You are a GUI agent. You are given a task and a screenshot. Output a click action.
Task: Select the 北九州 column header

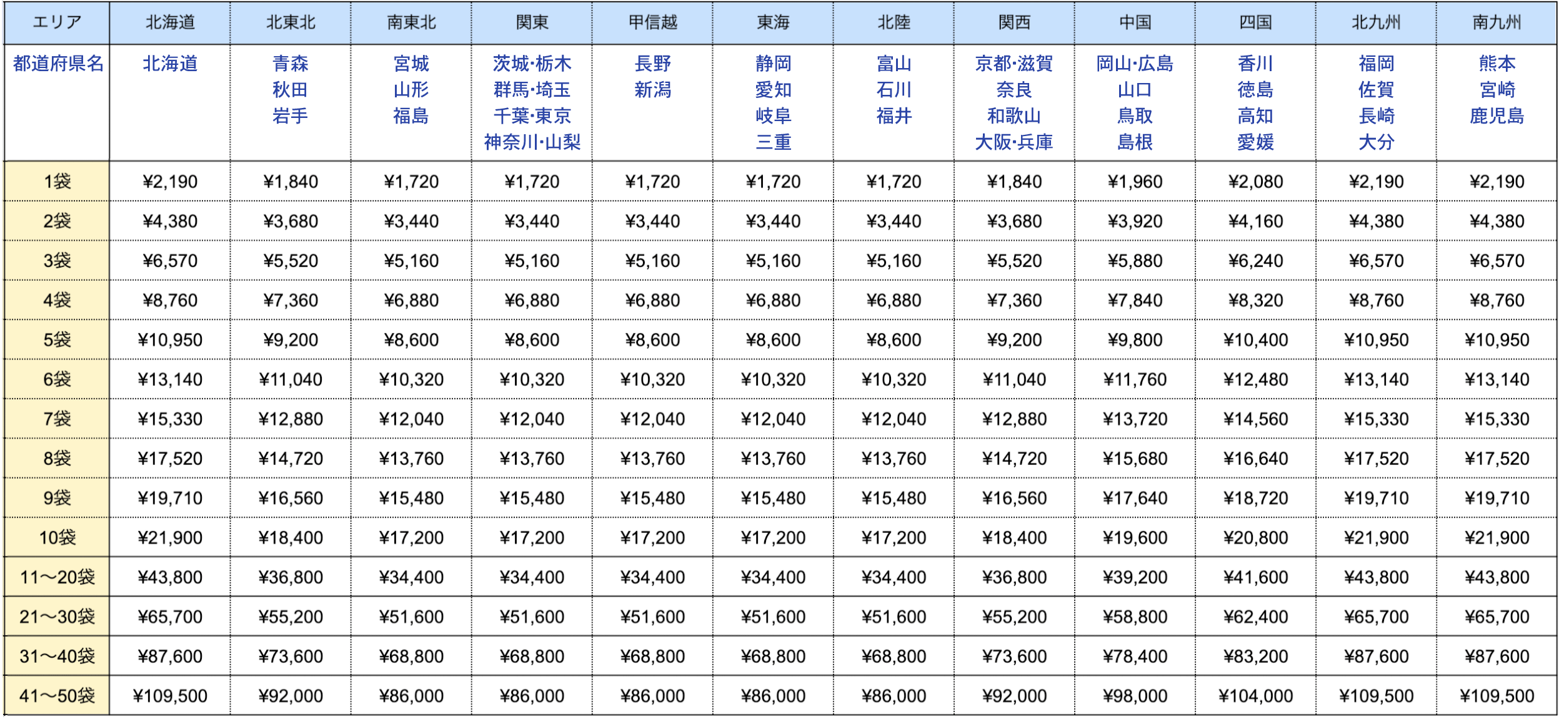coord(1376,23)
